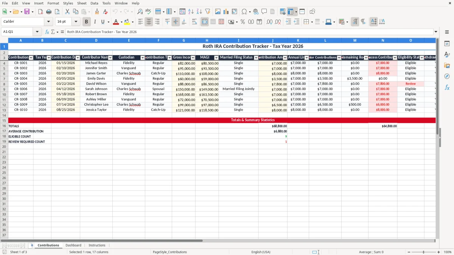454x255 pixels.
Task: Open the Function Wizard
Action: 47,32
